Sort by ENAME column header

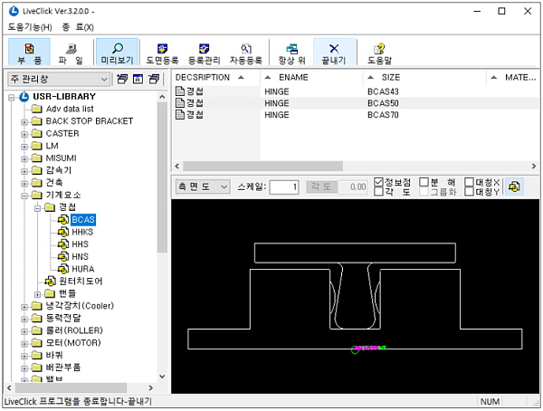[311, 77]
